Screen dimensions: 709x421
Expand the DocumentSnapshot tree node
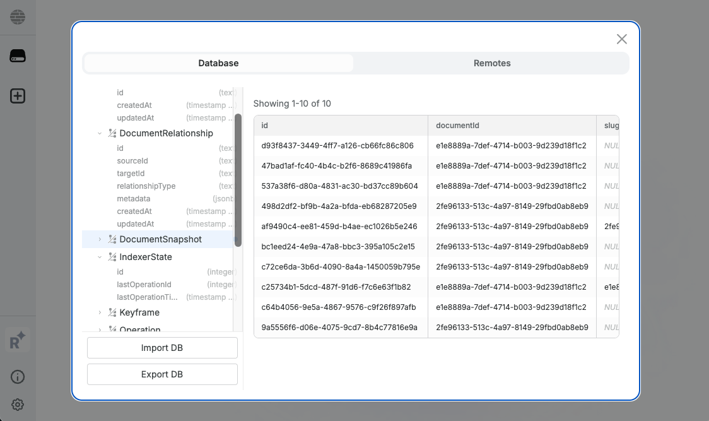100,239
